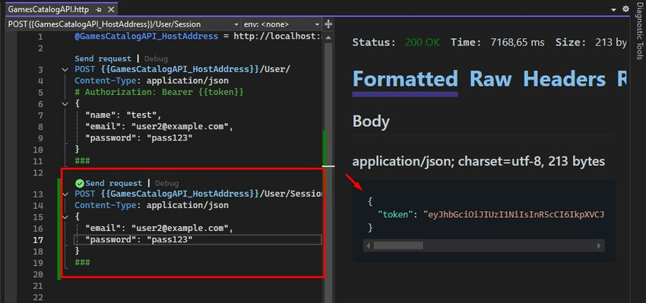Click the green success checkmark icon

coord(80,183)
